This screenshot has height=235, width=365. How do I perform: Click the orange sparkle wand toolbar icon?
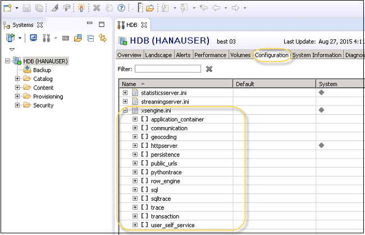click(81, 8)
